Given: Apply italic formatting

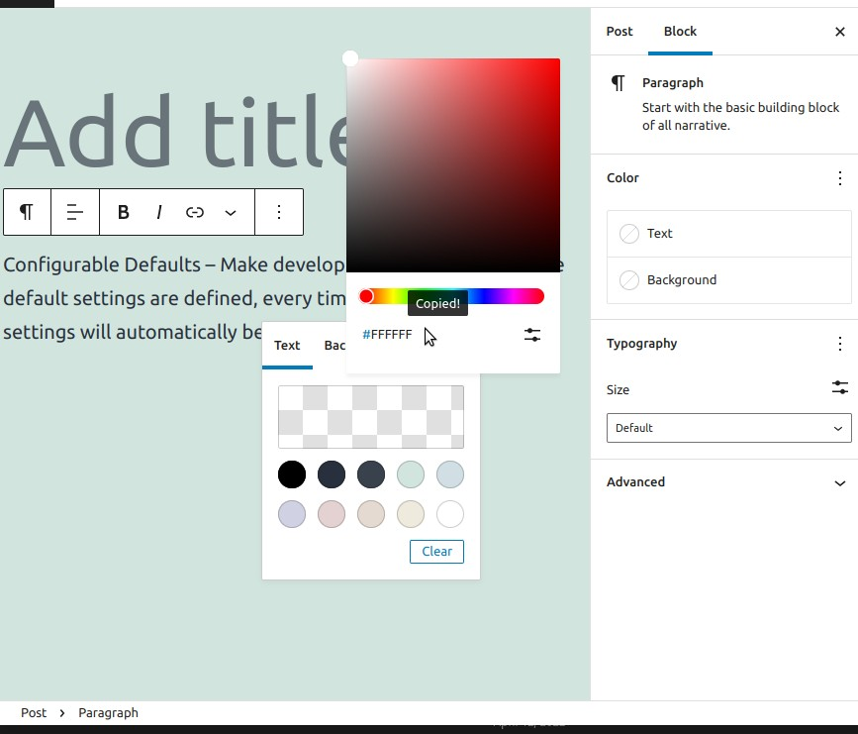Looking at the screenshot, I should 159,212.
